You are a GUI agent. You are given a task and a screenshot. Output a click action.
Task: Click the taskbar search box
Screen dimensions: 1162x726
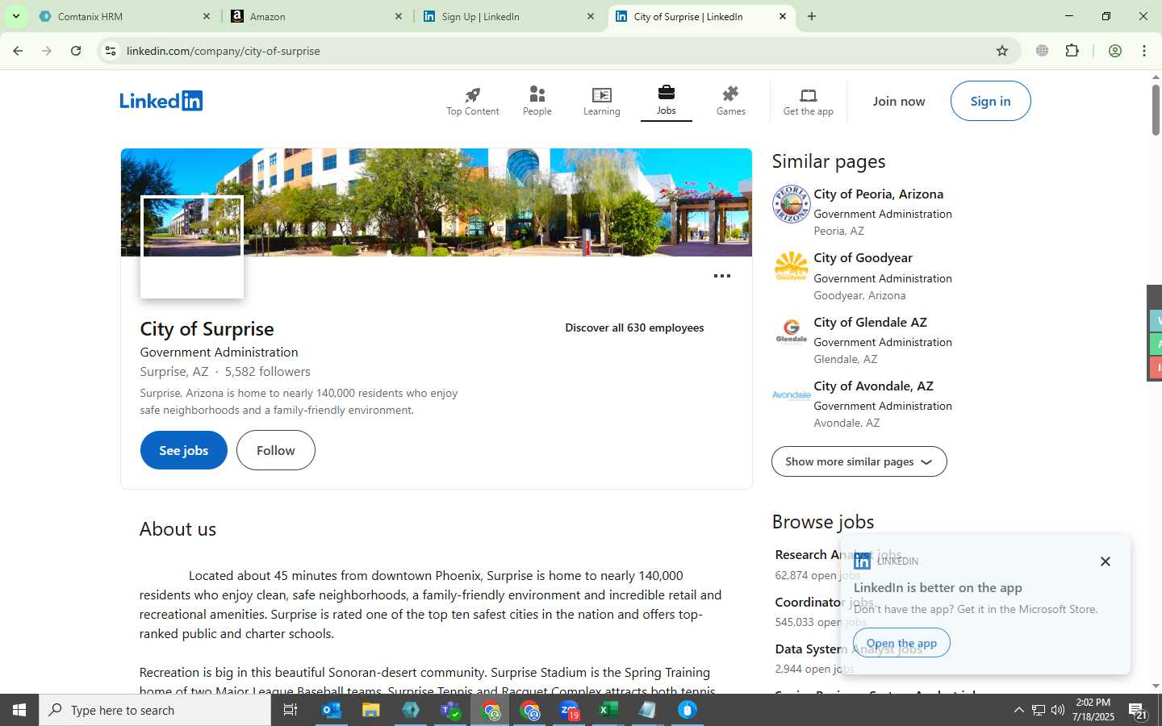pos(155,710)
